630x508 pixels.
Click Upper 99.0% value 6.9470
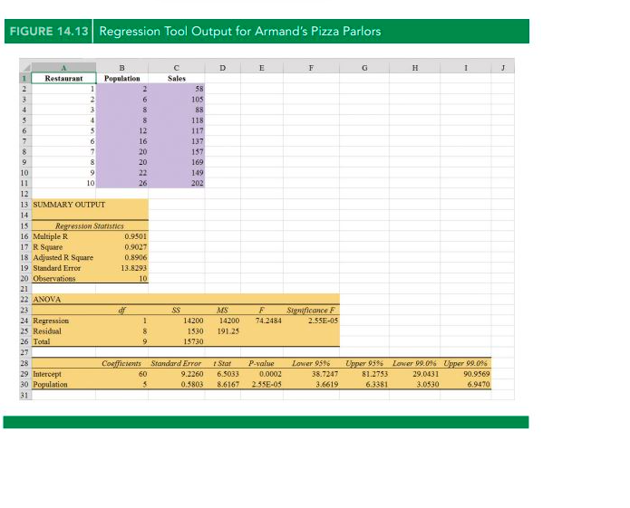tap(479, 385)
